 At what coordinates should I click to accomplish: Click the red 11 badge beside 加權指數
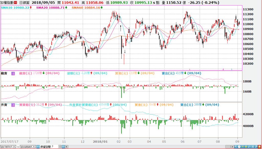click(x=15, y=3)
